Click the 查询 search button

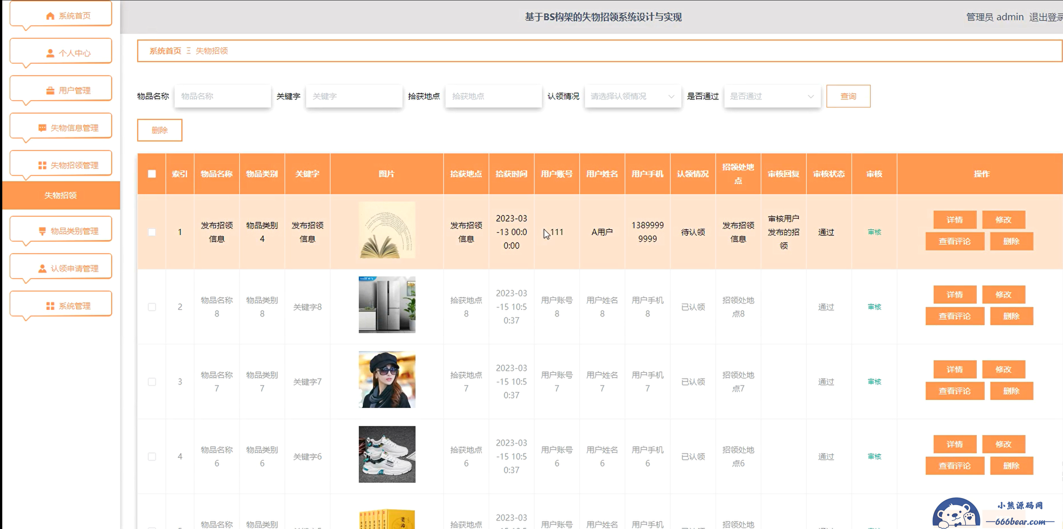(x=848, y=96)
